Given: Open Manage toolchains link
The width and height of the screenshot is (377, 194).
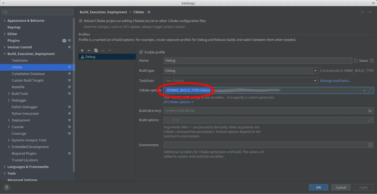Looking at the screenshot, I should [335, 81].
